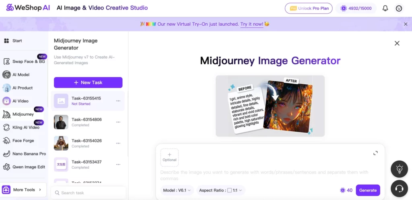Select the Task-63154806 thumbnail
412x200 pixels.
[61, 122]
